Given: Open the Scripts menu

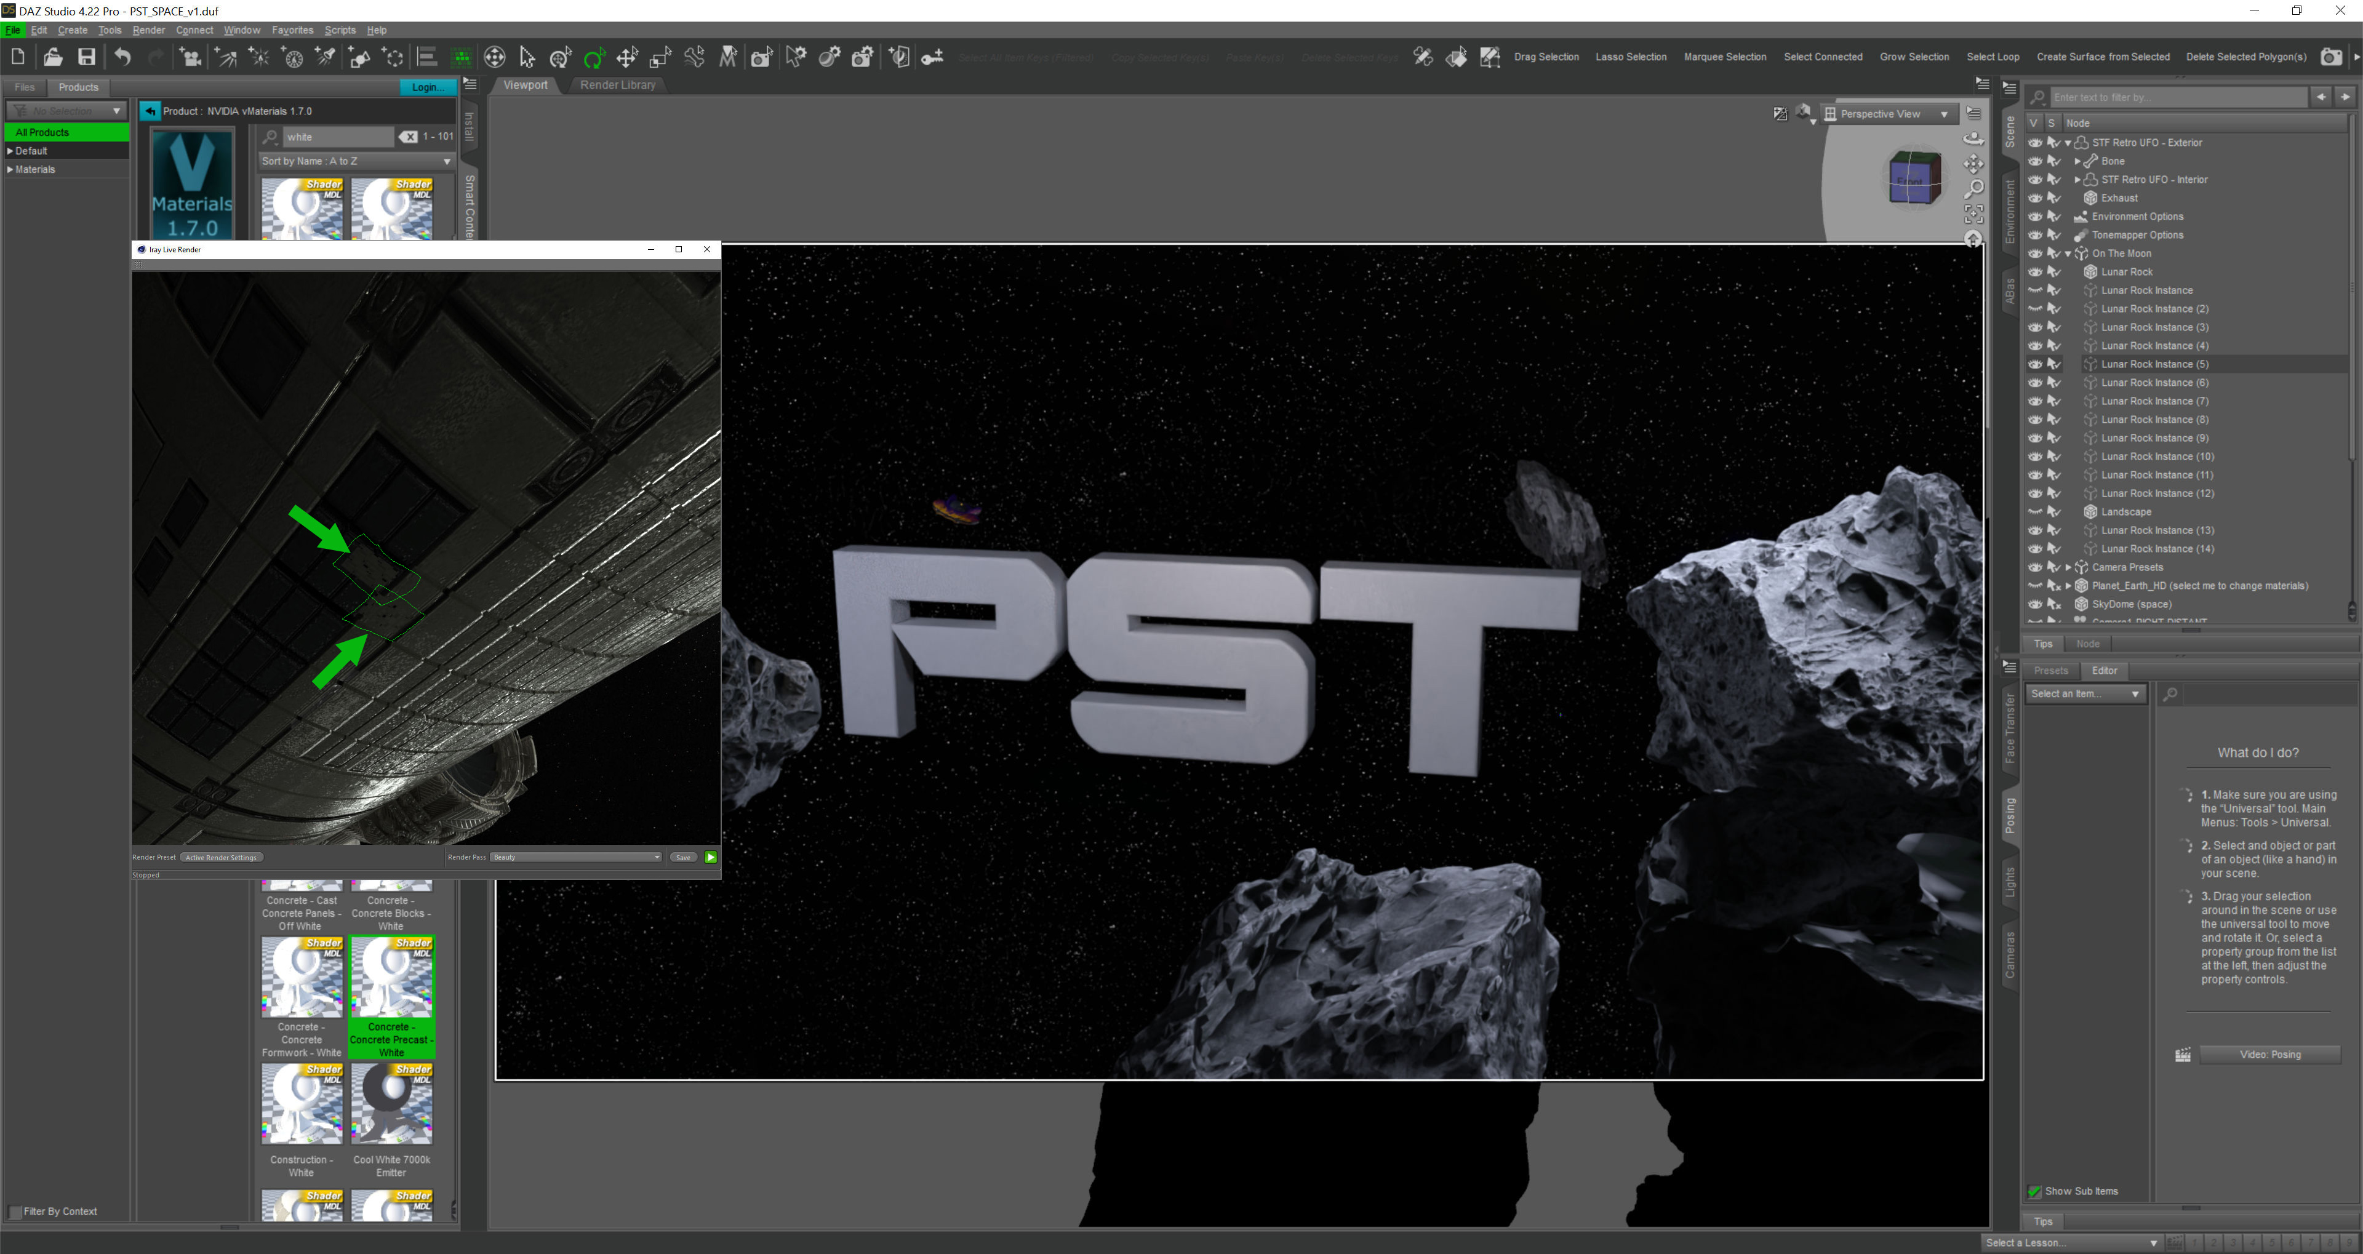Looking at the screenshot, I should tap(340, 30).
